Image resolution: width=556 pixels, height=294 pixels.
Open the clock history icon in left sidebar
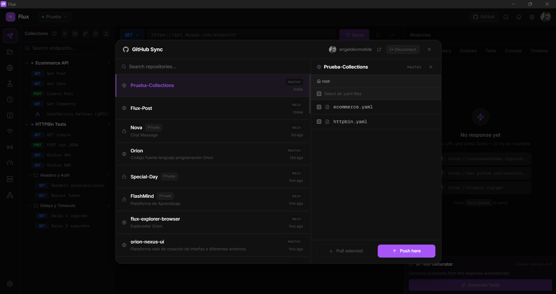(x=10, y=99)
